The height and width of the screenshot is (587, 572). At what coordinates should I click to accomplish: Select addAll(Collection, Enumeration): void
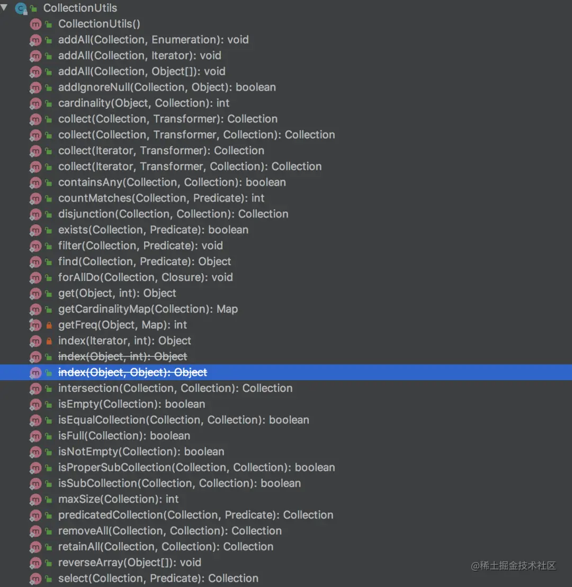tap(153, 40)
